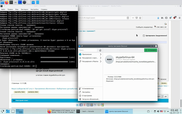Open Konsole Файл menu
The height and width of the screenshot is (114, 182).
point(3,9)
